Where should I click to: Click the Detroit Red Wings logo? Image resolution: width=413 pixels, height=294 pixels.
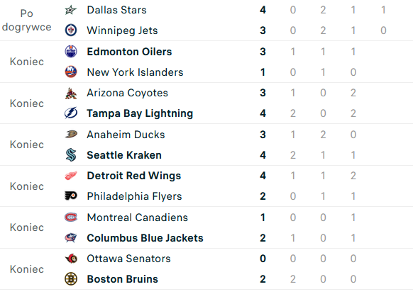pyautogui.click(x=71, y=176)
